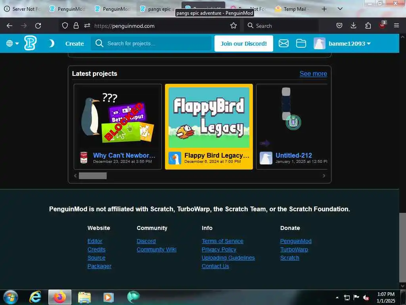This screenshot has width=406, height=305.
Task: Bookmark this page with the star icon
Action: pyautogui.click(x=234, y=26)
